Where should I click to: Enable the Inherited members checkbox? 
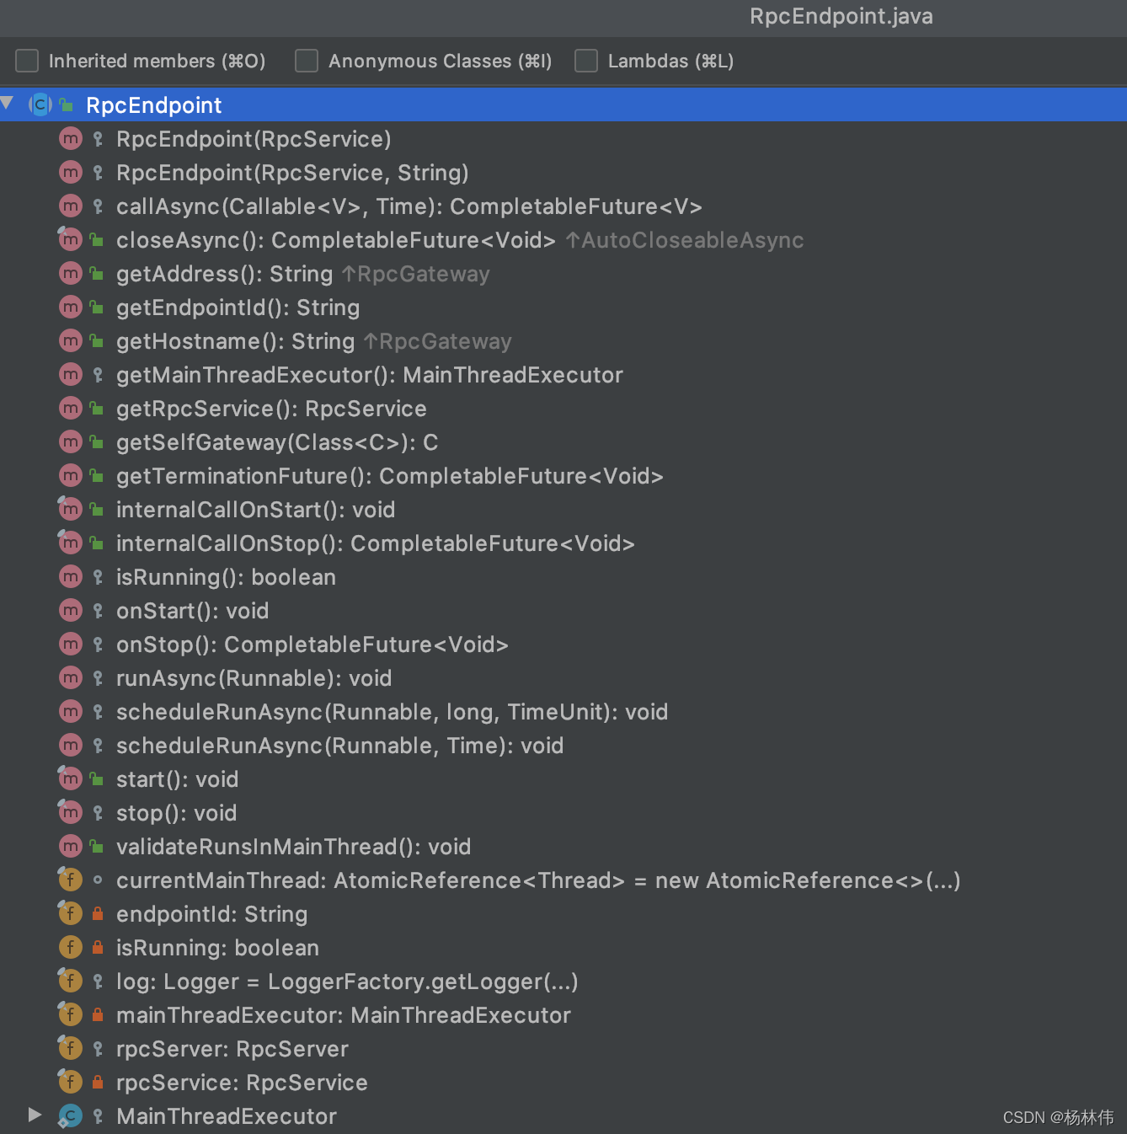click(28, 61)
